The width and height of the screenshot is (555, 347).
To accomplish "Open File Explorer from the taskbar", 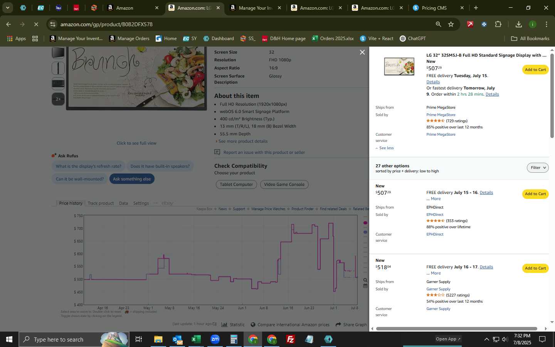I will tap(158, 339).
